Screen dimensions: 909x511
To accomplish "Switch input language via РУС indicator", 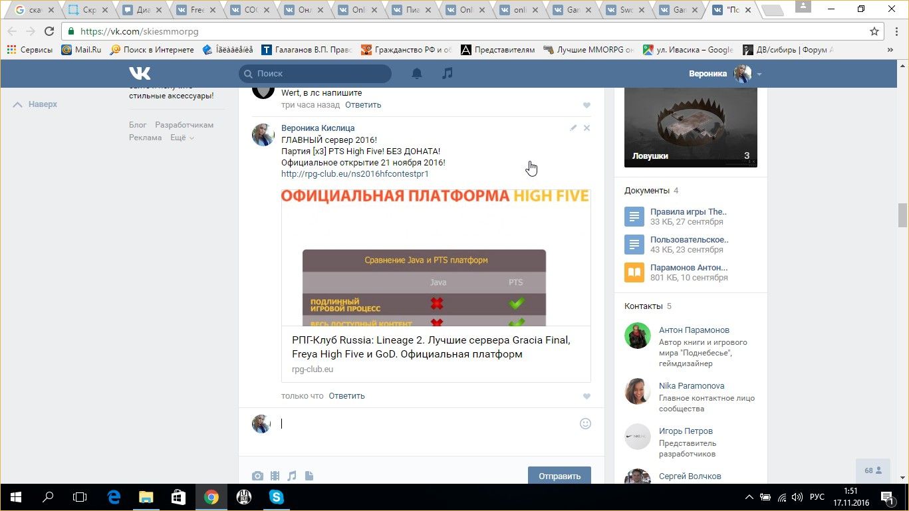I will (817, 497).
